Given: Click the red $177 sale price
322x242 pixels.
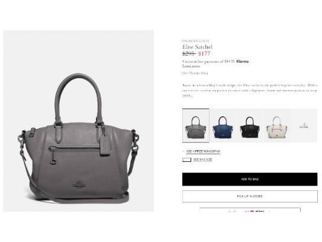Looking at the screenshot, I should coord(204,54).
